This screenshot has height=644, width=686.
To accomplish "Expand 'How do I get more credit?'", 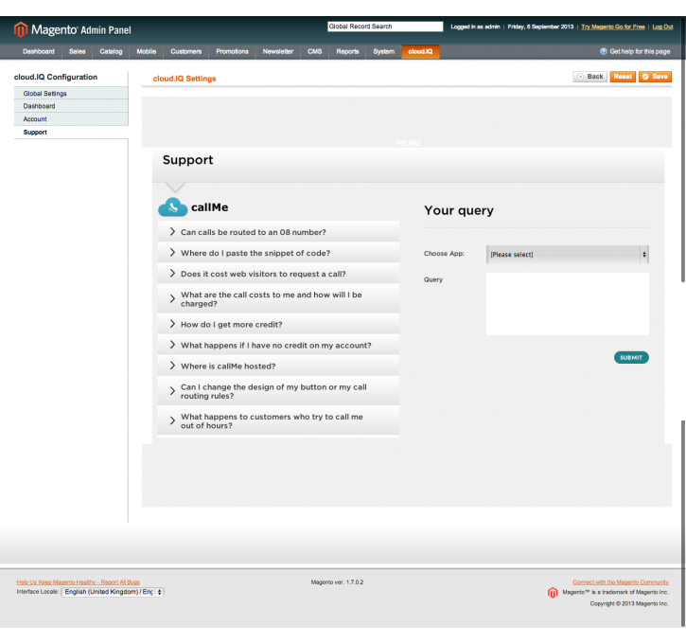I will click(x=278, y=325).
